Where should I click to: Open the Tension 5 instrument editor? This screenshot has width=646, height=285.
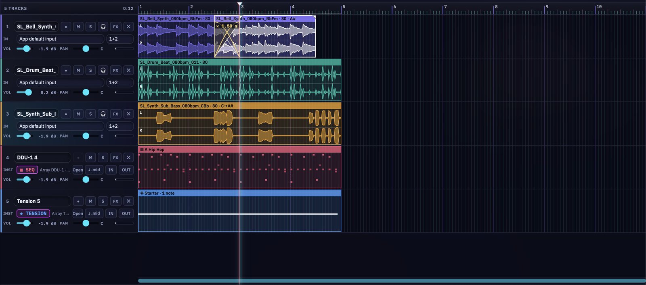click(x=78, y=213)
